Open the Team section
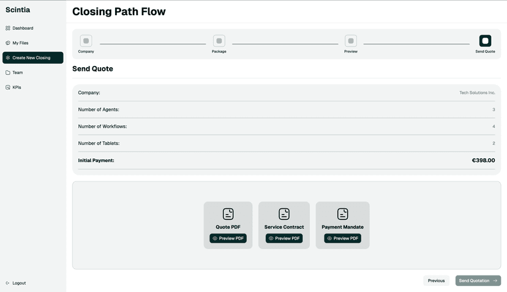 click(x=17, y=73)
